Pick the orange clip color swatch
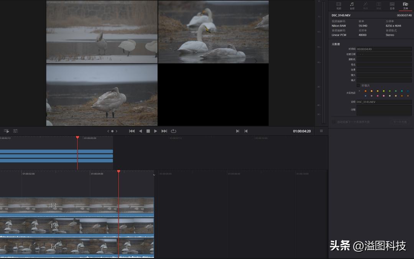The height and width of the screenshot is (259, 414). coord(365,91)
